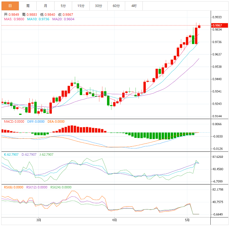Click the red 0.9867 current price tag
231x229 pixels.
click(x=219, y=25)
